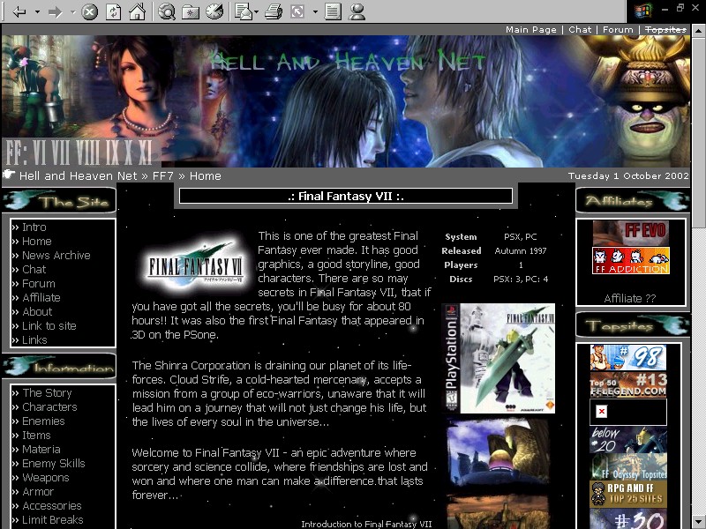The image size is (706, 529).
Task: Refresh the page with the Refresh icon
Action: point(113,11)
